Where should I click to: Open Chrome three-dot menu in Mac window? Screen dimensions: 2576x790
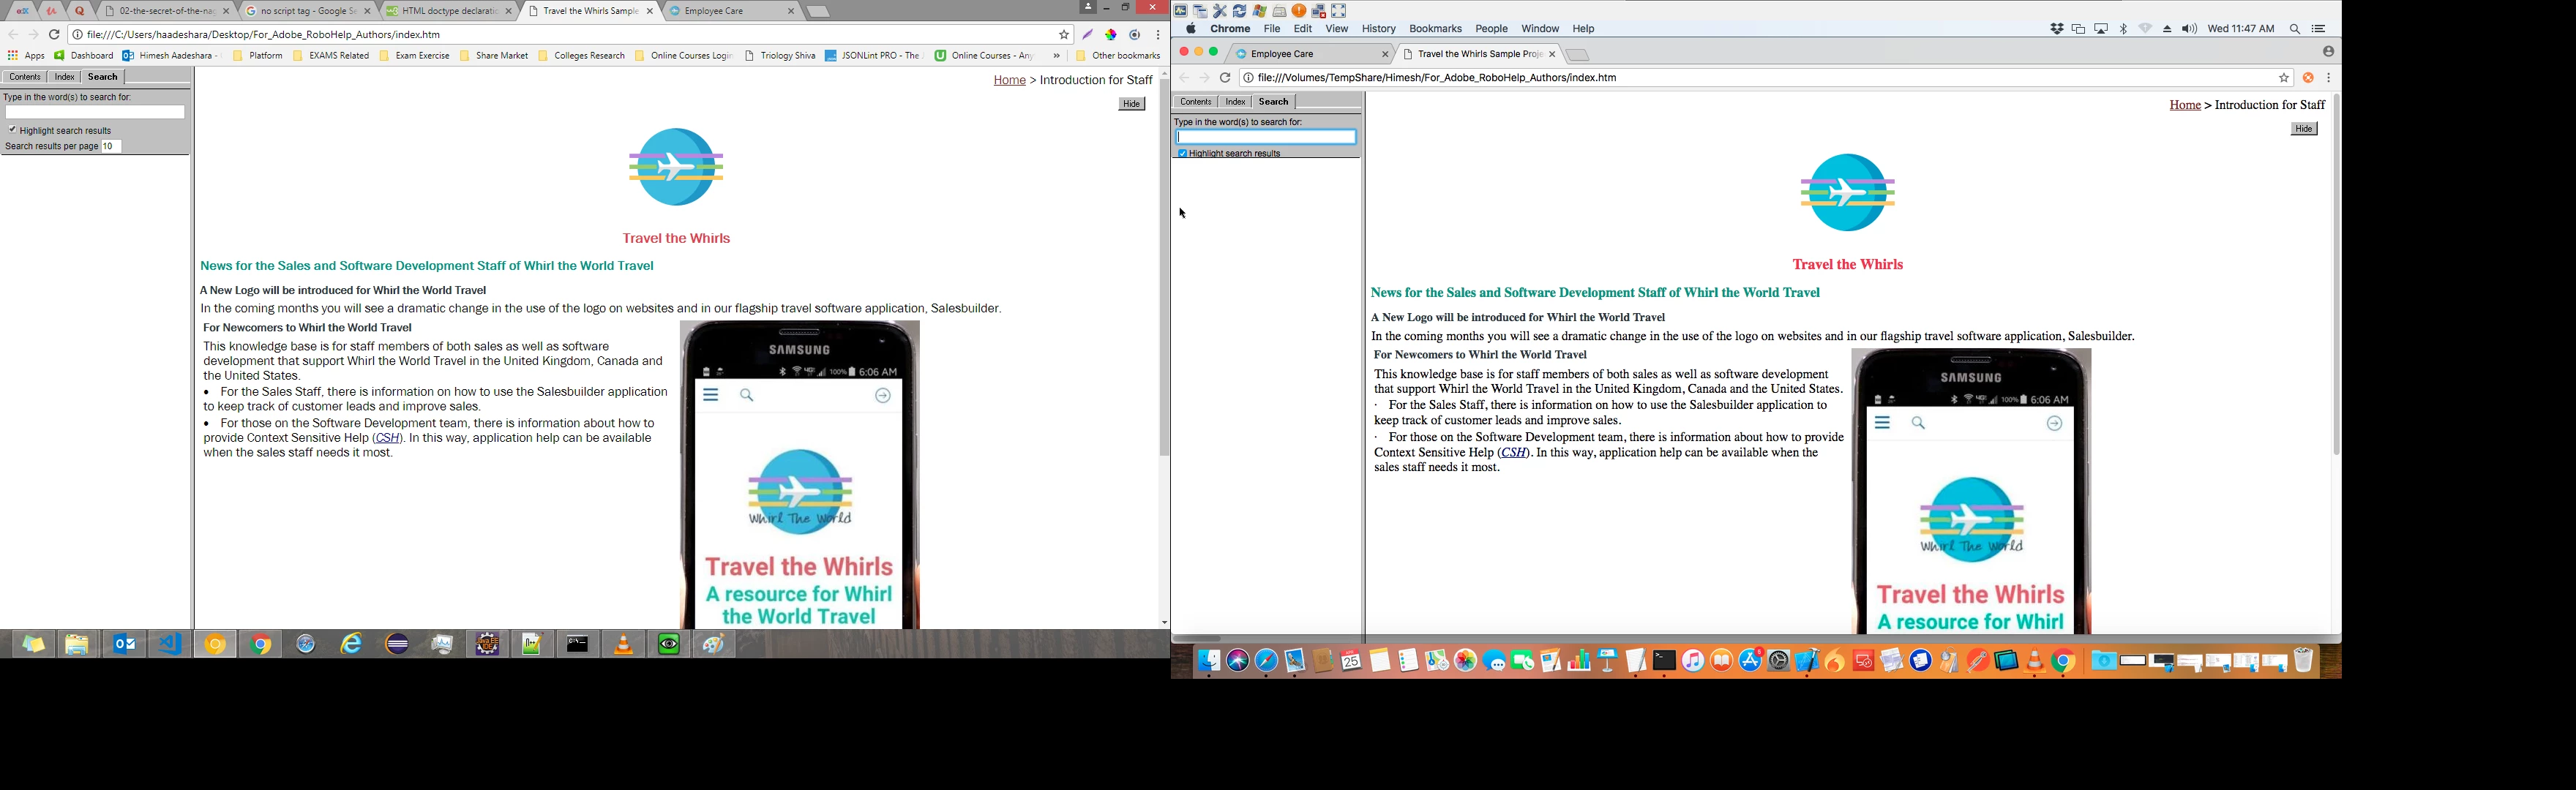coord(2329,78)
